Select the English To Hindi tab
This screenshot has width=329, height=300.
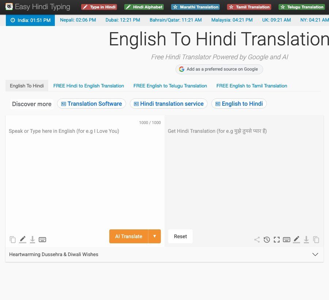tap(27, 86)
